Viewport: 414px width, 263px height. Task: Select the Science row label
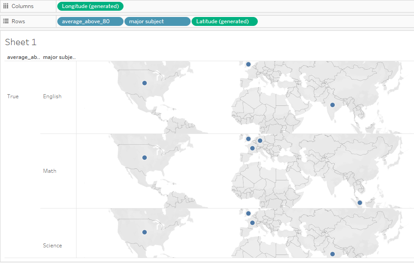point(52,246)
